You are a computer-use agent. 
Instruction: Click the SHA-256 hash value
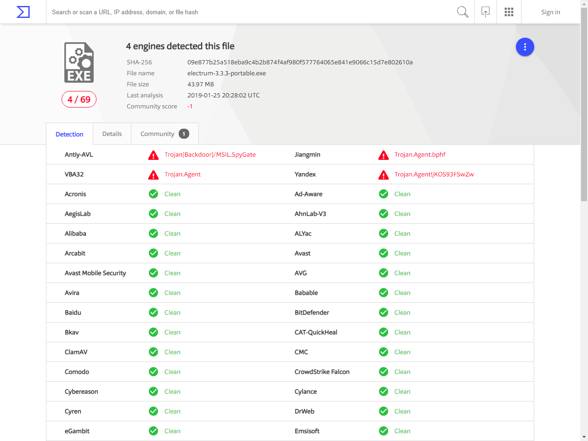[300, 62]
